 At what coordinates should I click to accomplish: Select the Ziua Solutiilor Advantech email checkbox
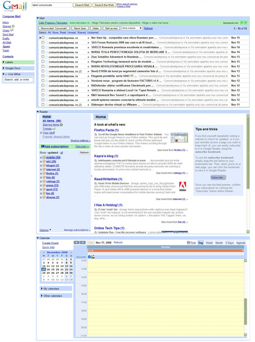coord(43,57)
